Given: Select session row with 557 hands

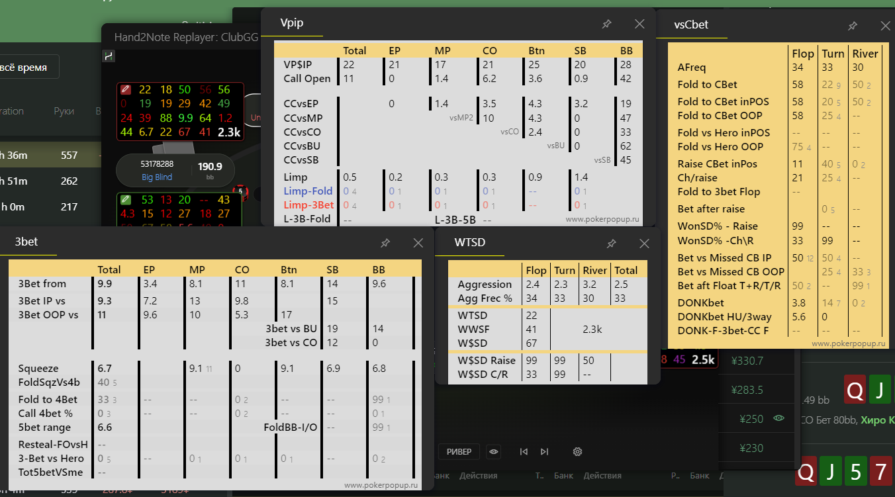Looking at the screenshot, I should (x=50, y=156).
